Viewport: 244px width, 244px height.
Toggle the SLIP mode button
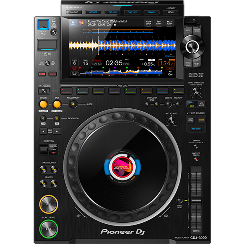tap(42, 74)
